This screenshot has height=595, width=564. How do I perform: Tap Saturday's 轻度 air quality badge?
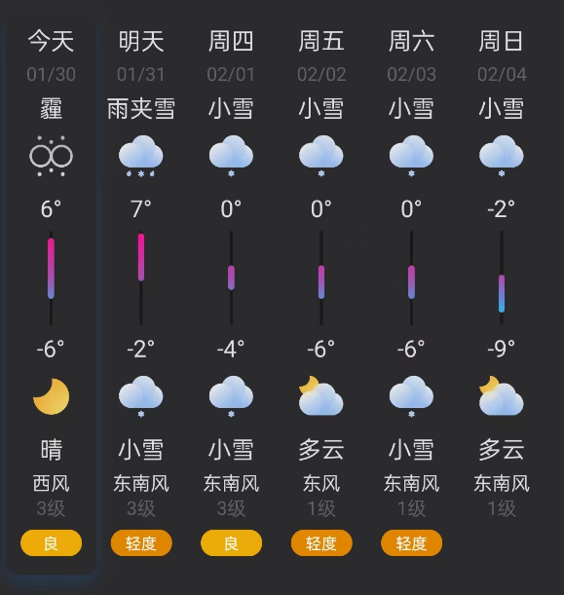point(411,543)
